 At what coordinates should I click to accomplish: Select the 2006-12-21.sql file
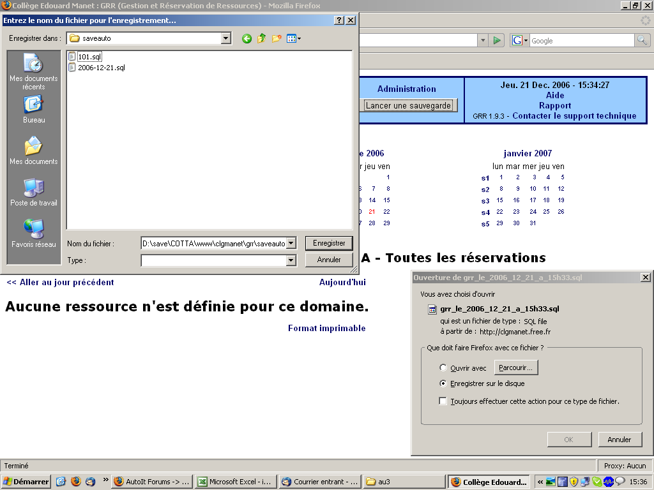pos(101,67)
